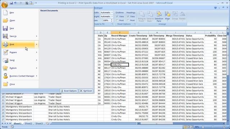Switch to Page Break Preview in status bar
The height and width of the screenshot is (129, 230).
(x=192, y=127)
